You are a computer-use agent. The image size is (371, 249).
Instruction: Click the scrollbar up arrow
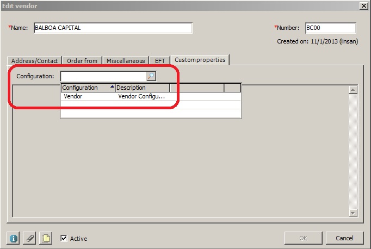pyautogui.click(x=353, y=90)
